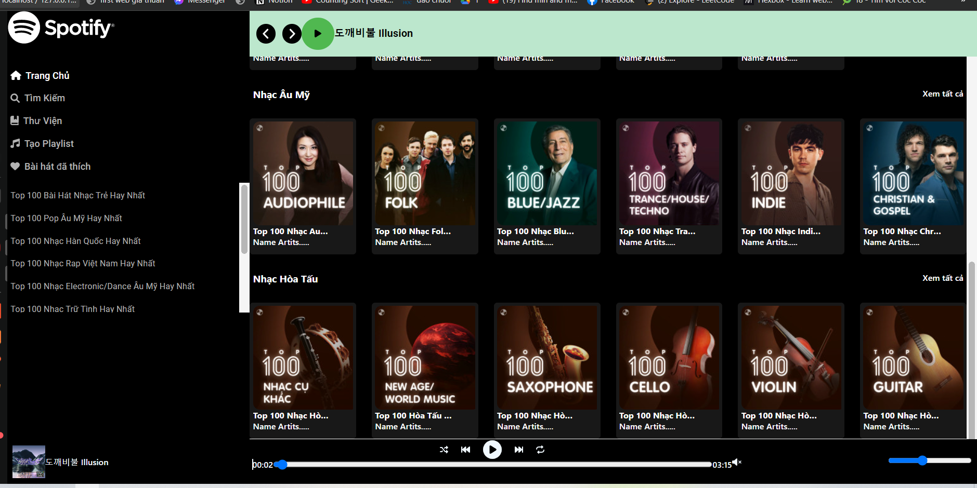This screenshot has height=488, width=977.
Task: Go back using the left navigation chevron
Action: click(266, 33)
